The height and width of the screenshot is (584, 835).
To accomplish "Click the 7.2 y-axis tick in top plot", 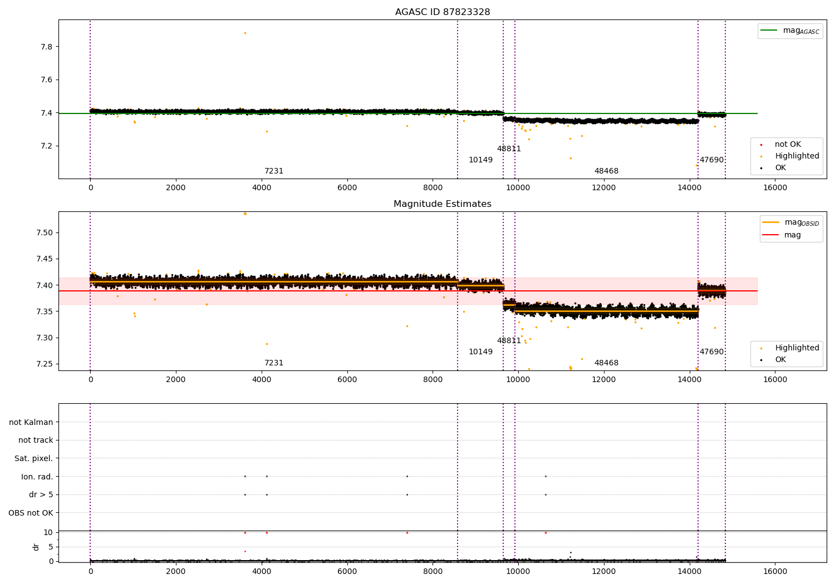I will click(47, 146).
